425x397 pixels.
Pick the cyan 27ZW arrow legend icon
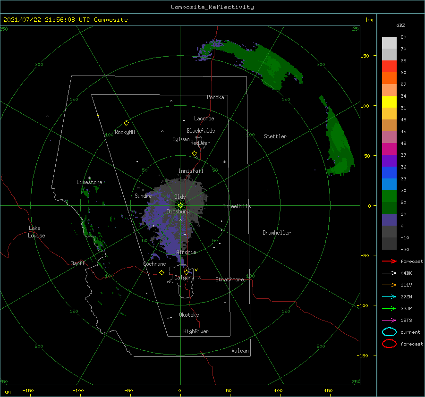coord(389,297)
